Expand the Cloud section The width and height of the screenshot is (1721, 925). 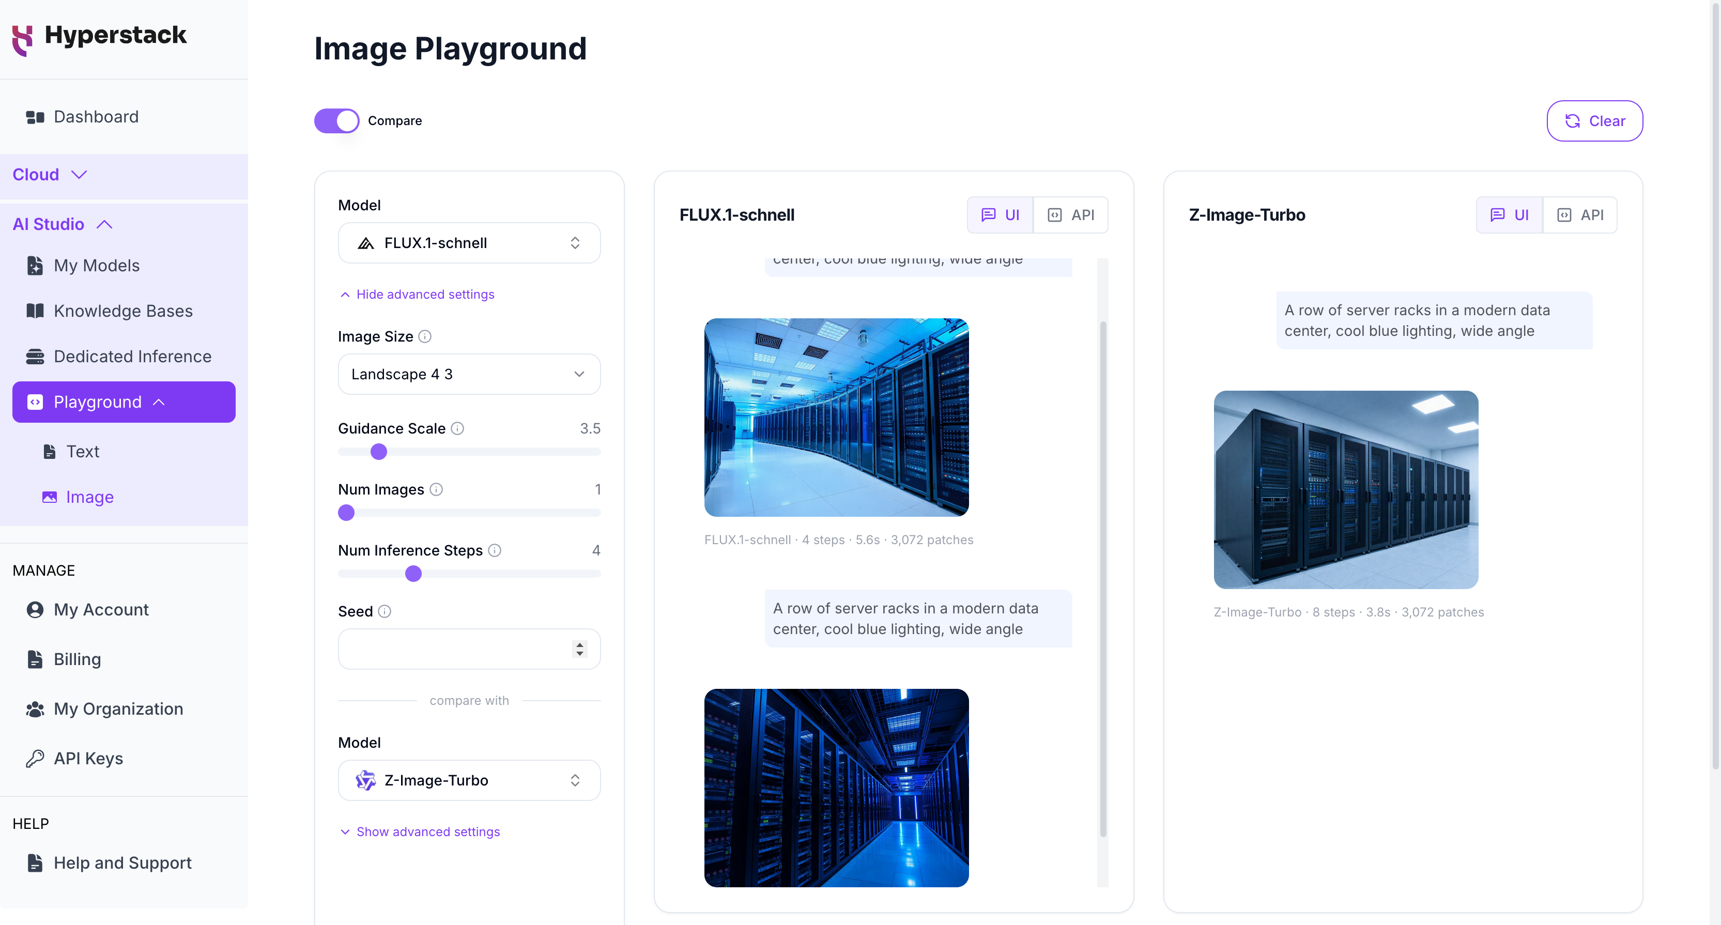point(79,175)
